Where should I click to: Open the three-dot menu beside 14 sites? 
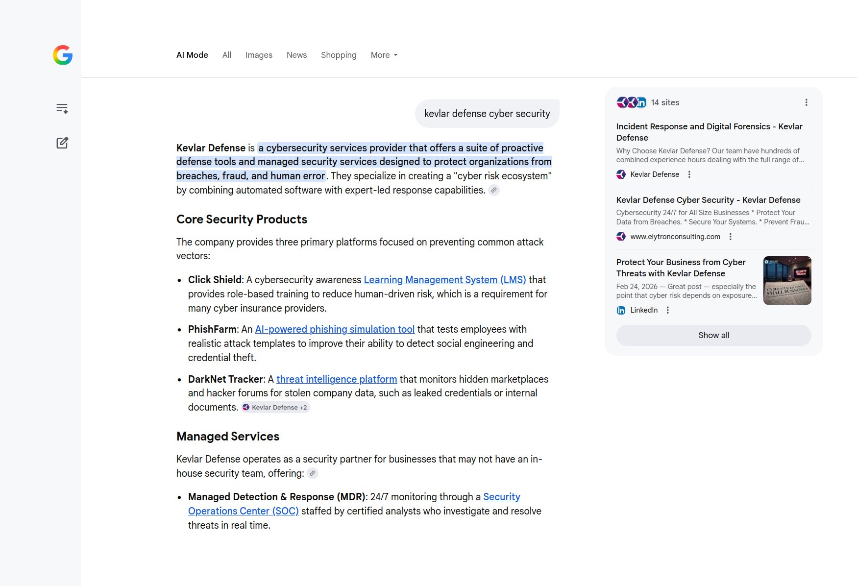[x=806, y=102]
